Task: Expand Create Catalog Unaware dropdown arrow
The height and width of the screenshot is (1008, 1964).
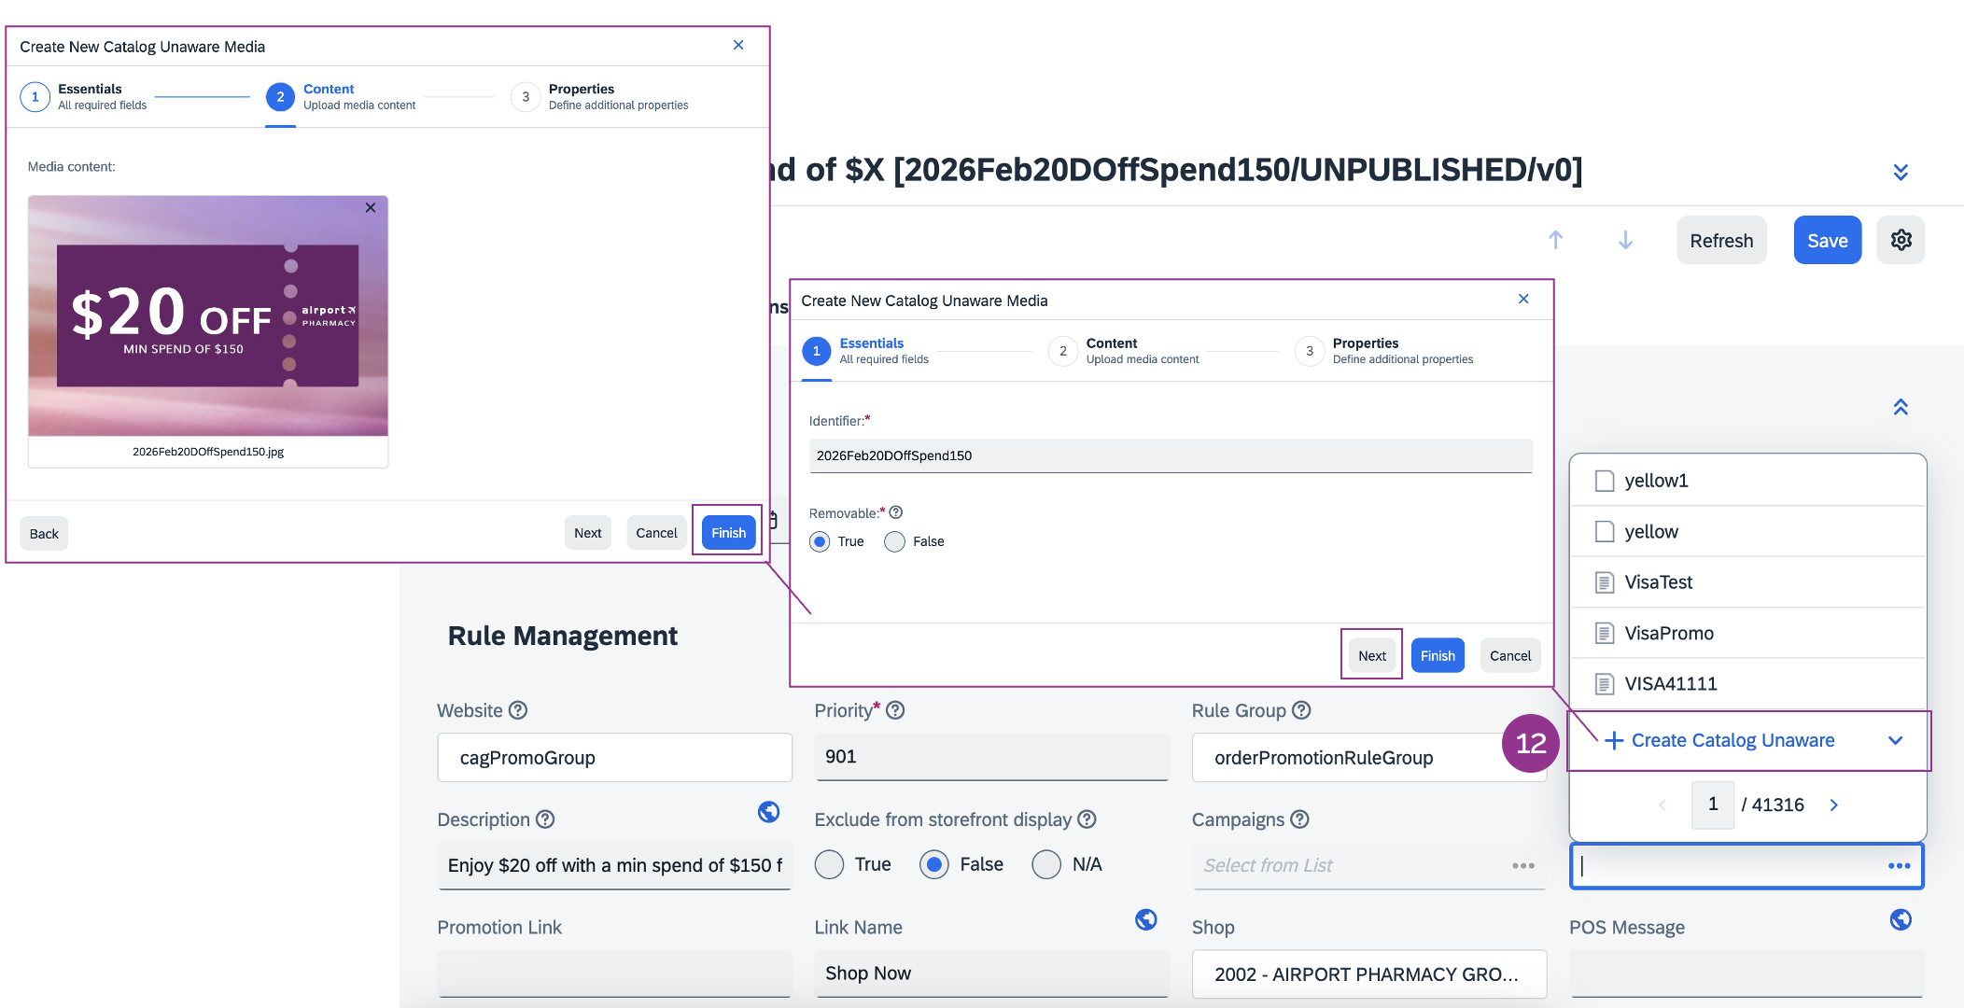Action: point(1895,740)
